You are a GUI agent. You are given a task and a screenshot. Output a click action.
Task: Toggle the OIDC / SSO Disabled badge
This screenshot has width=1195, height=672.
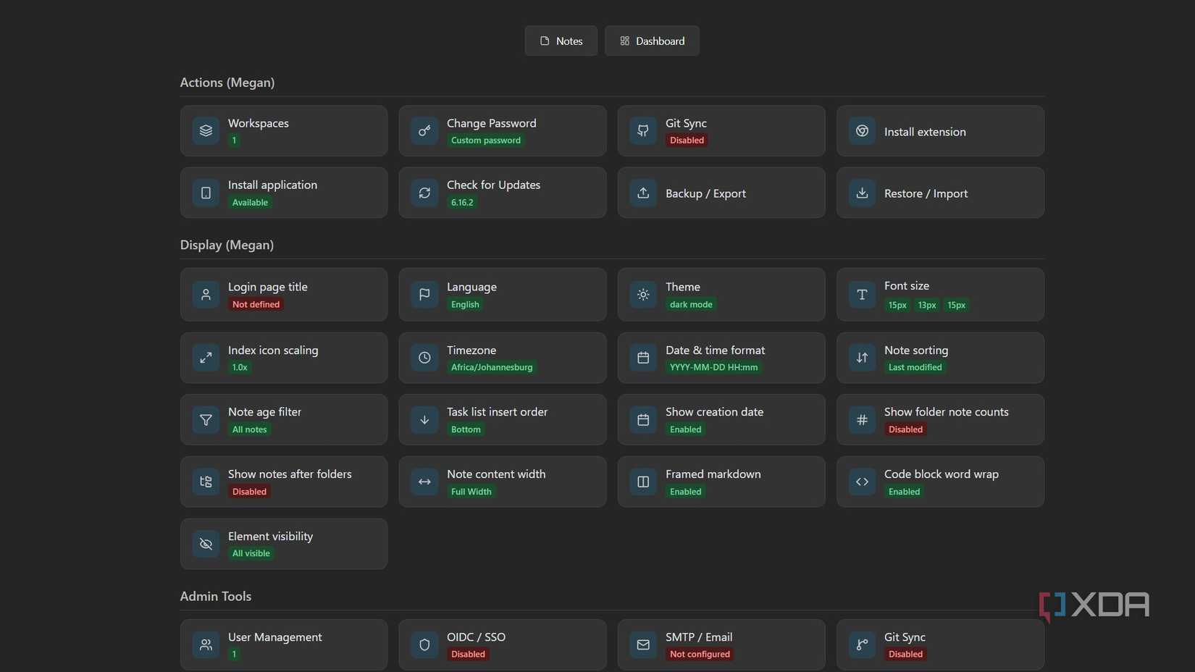pos(468,654)
